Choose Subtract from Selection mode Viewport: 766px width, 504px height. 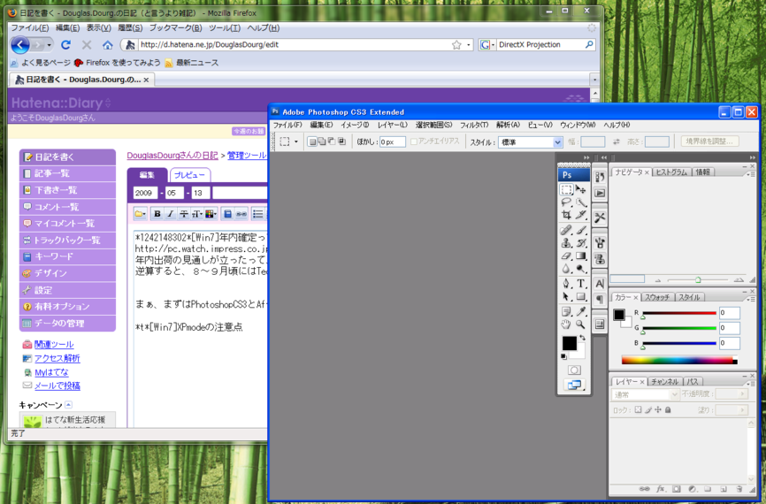(x=332, y=141)
